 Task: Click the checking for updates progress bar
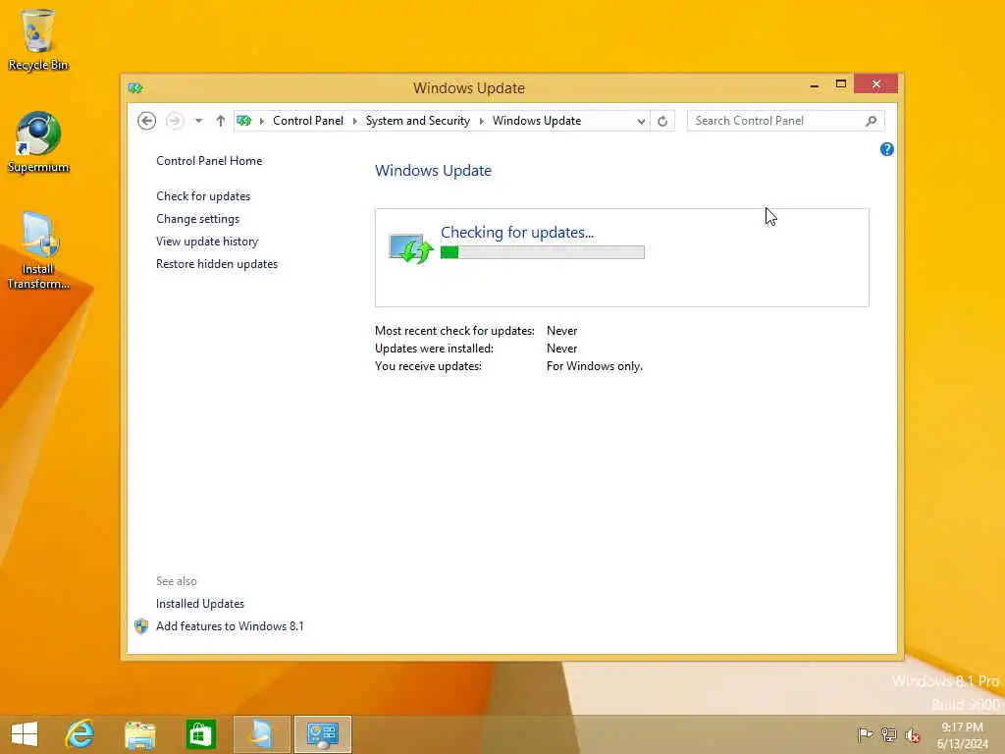pos(542,252)
